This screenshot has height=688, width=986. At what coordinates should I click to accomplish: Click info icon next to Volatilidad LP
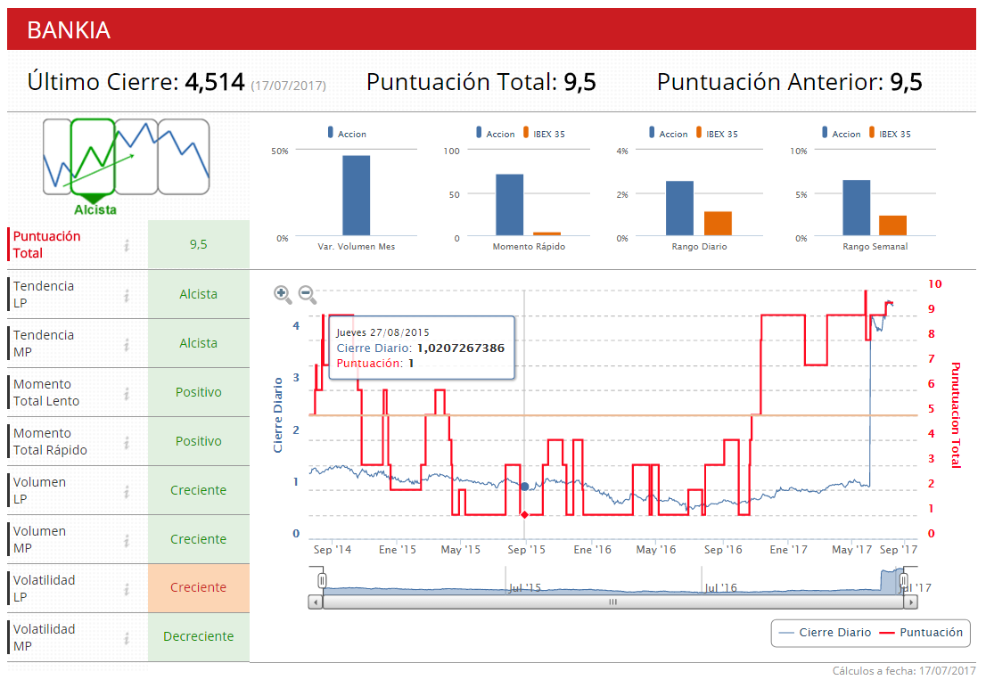[x=127, y=589]
